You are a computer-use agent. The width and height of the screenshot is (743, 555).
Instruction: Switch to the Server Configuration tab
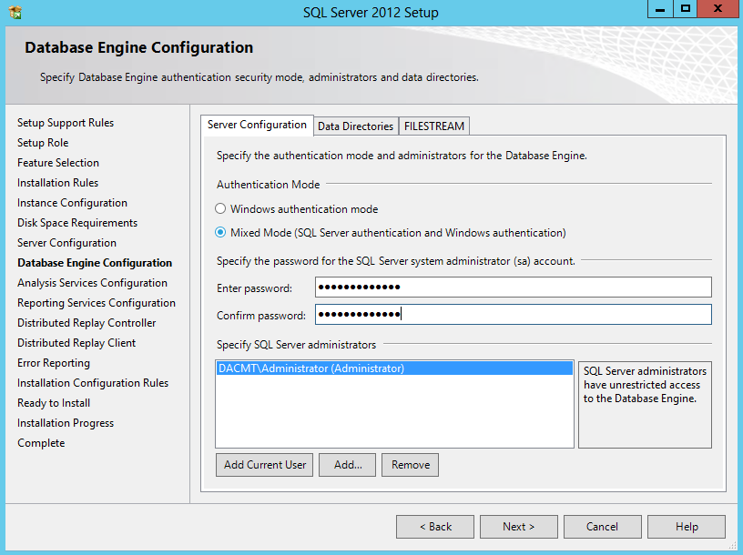pos(257,125)
